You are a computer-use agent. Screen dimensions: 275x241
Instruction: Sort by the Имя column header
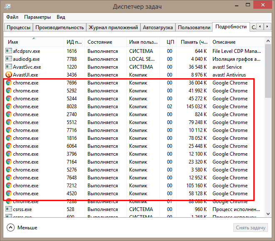coord(34,42)
